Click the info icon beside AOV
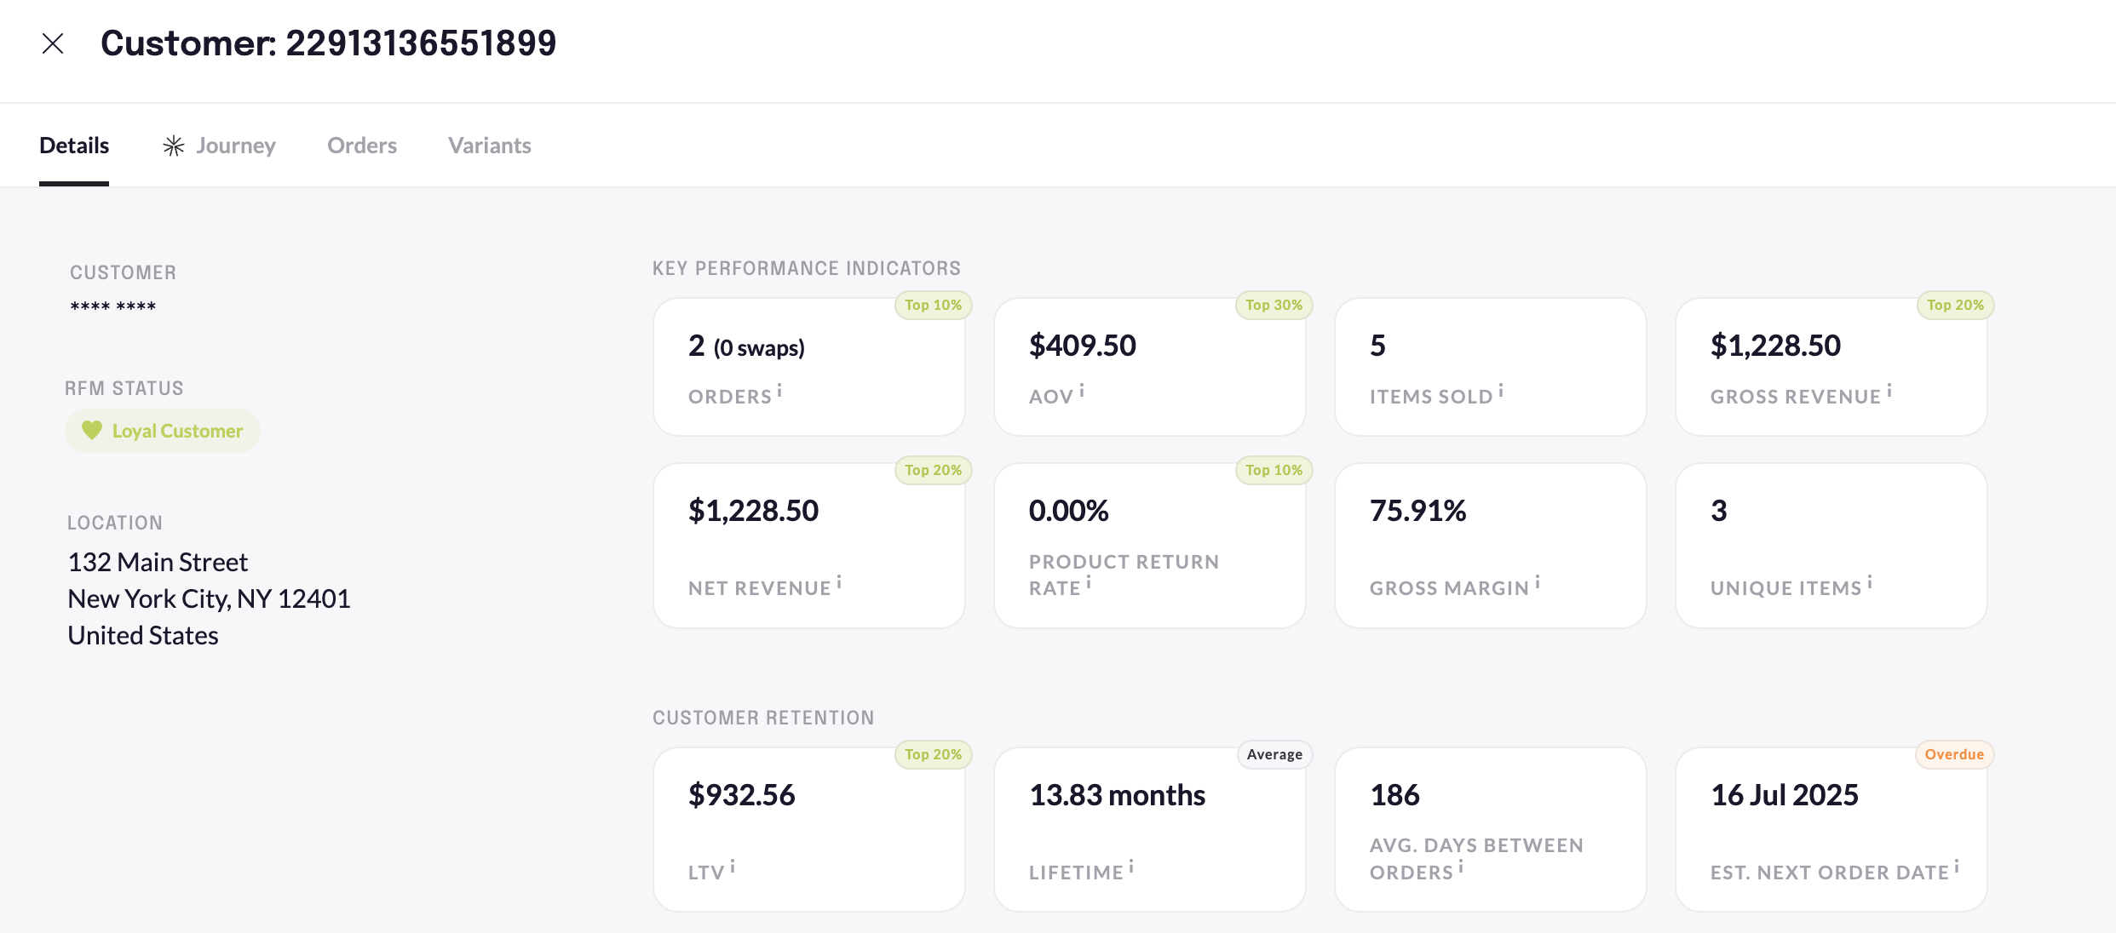This screenshot has width=2116, height=933. [1083, 389]
